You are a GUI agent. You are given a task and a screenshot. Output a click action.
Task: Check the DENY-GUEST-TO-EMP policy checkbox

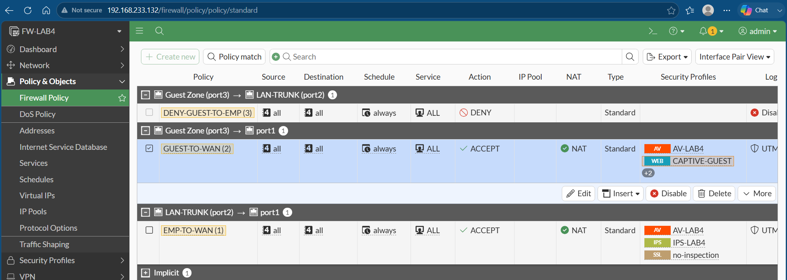coord(149,112)
